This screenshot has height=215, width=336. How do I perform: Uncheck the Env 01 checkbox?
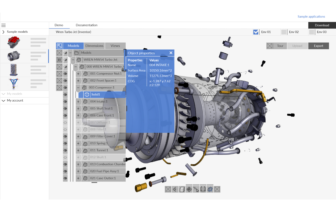(x=256, y=32)
